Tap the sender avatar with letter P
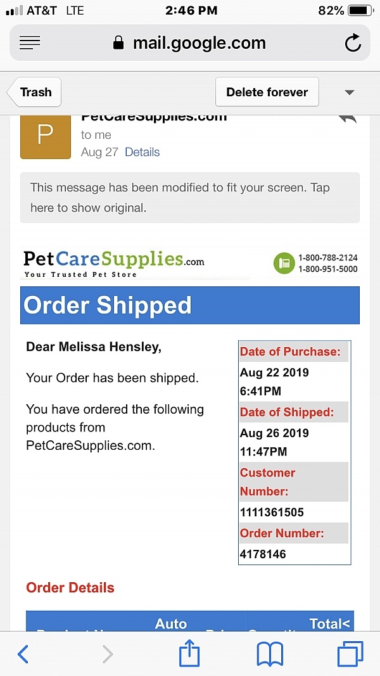This screenshot has height=676, width=380. coord(45,135)
